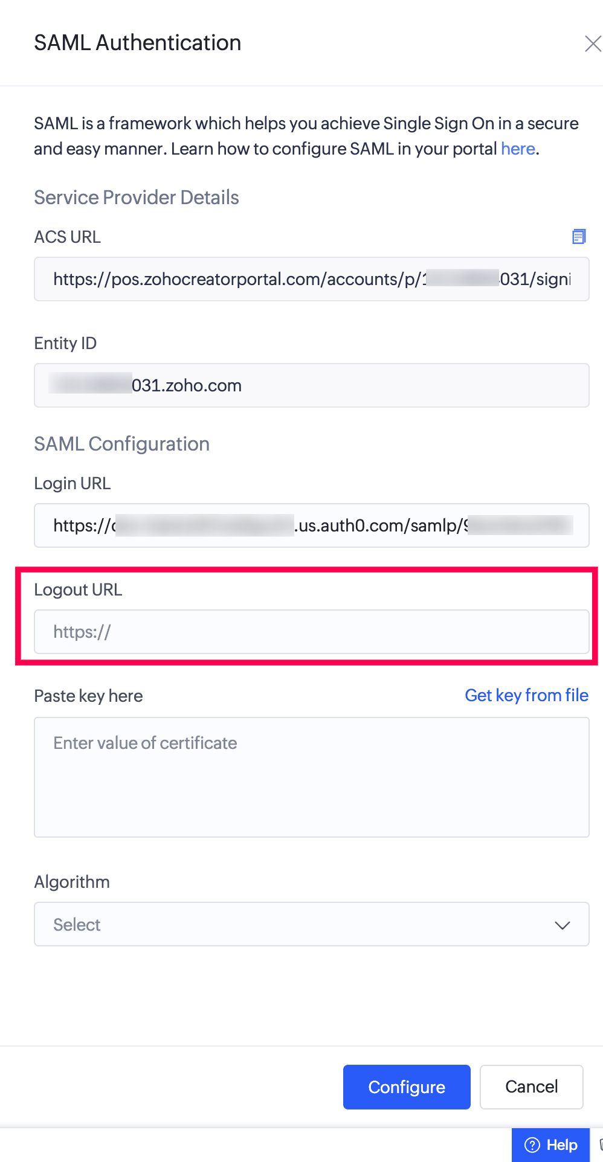Screen dimensions: 603x1162
Task: Open the 'here' SAML configuration guide link
Action: click(518, 149)
